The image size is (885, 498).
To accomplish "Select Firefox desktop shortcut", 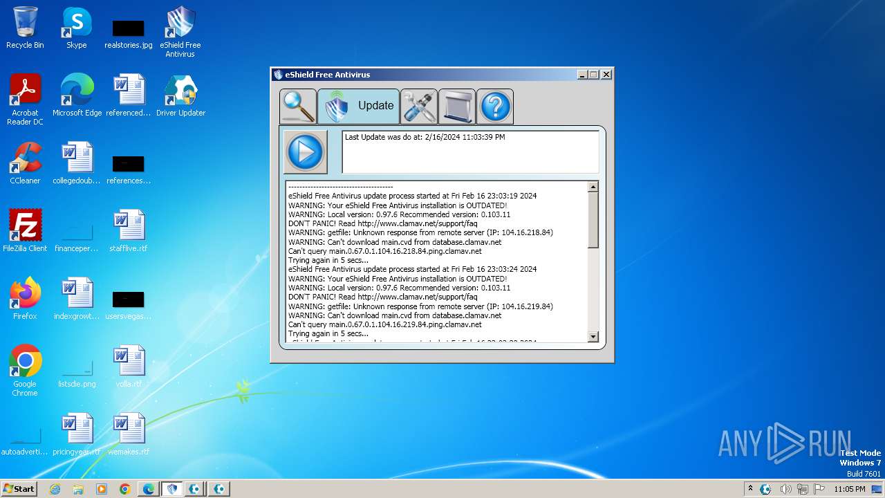I will click(x=25, y=299).
